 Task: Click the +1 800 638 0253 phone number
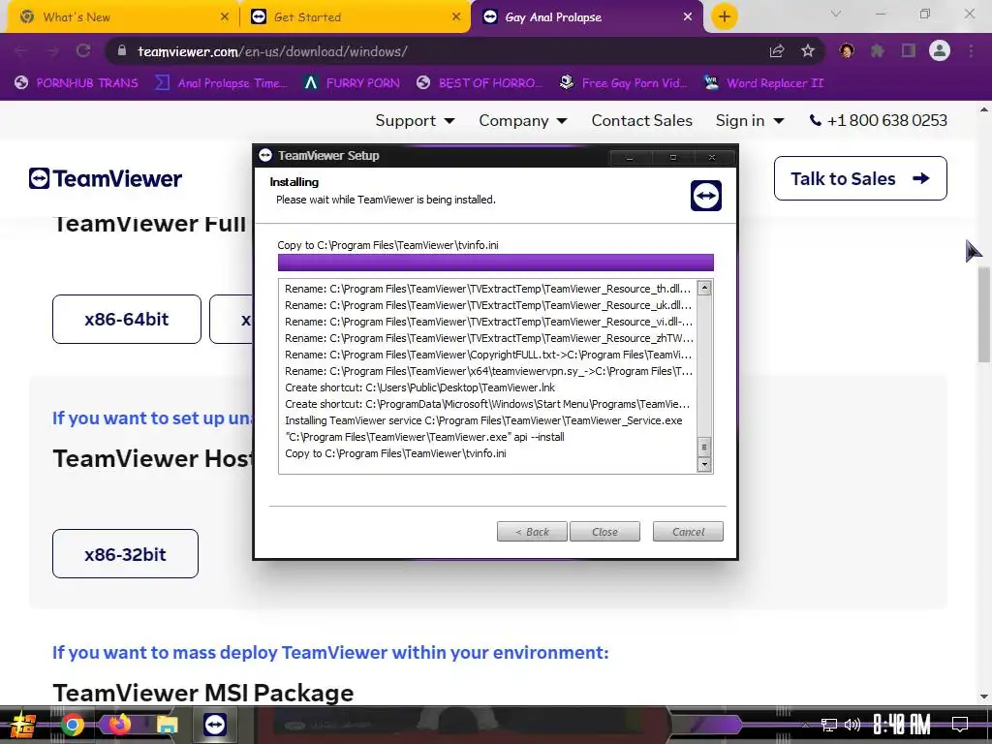point(887,120)
